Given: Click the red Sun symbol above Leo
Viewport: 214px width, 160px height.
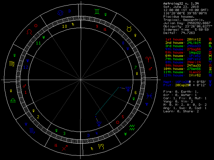Looking at the screenshot, I should [36, 25].
